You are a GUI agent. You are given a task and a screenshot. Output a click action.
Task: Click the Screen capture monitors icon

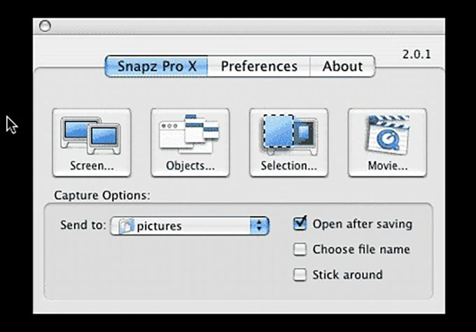click(x=91, y=136)
